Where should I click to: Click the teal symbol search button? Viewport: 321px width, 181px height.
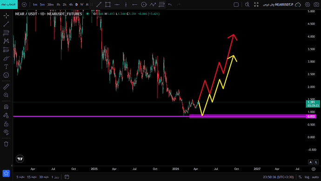click(x=9, y=5)
